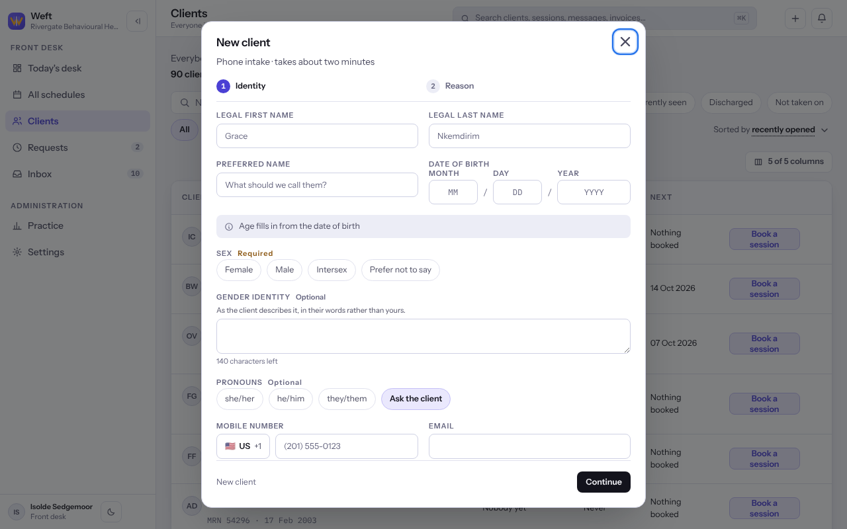Filter clients by Not taken on

(x=799, y=102)
